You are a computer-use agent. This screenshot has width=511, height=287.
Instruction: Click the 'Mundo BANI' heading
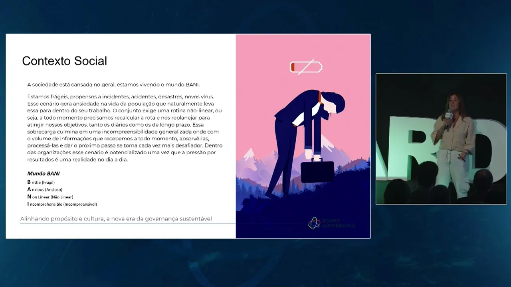click(x=44, y=173)
